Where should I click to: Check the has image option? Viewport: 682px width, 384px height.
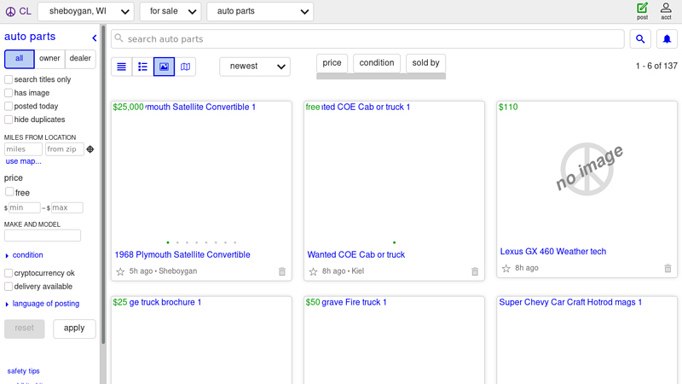pos(9,93)
